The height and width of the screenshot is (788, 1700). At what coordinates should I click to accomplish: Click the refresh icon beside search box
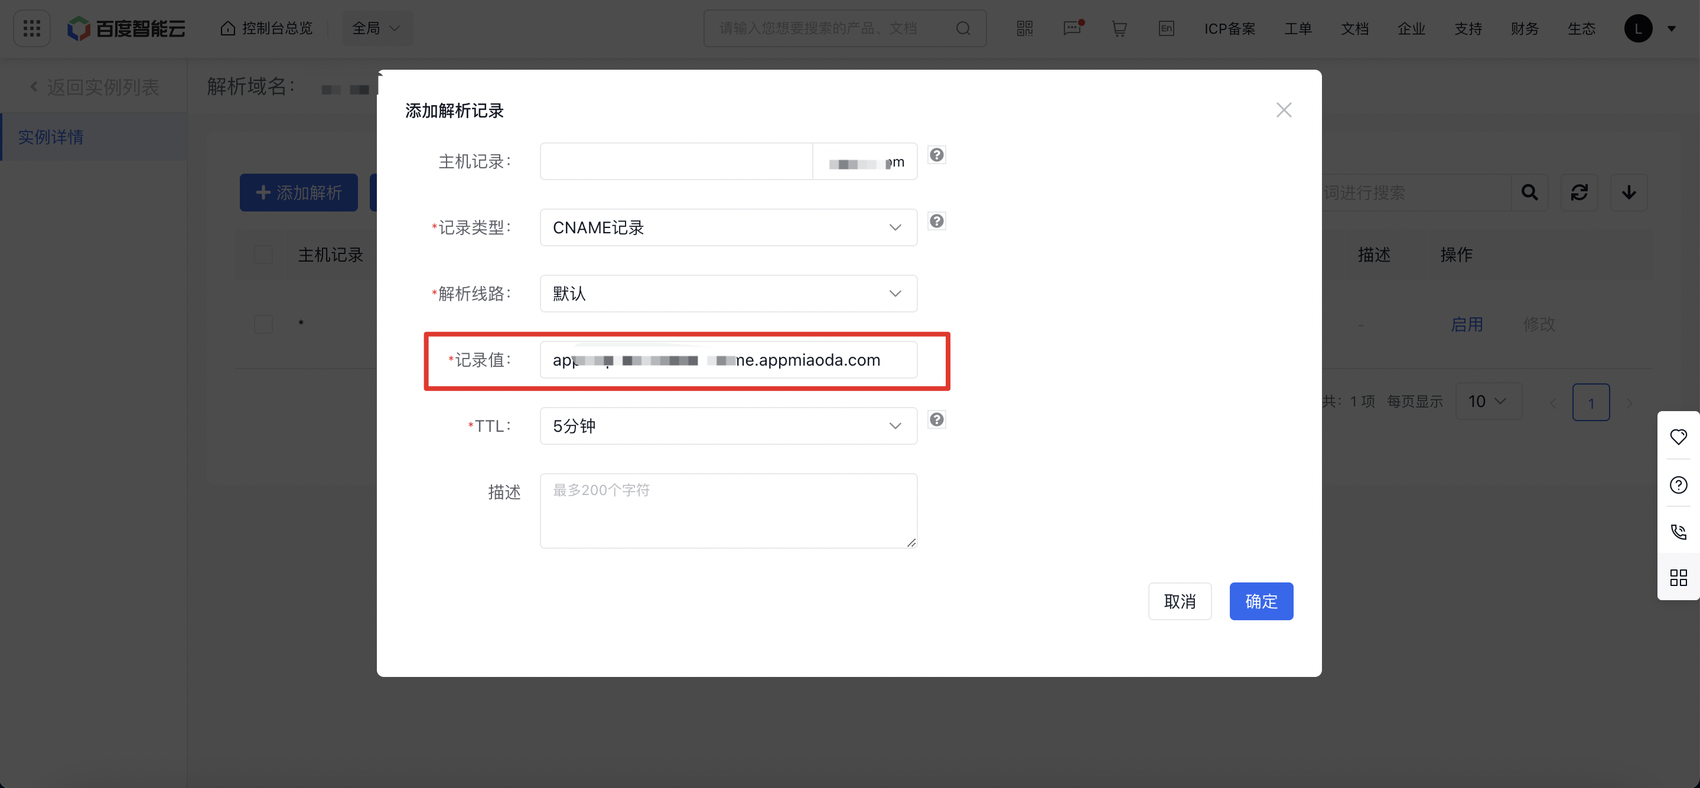1578,193
